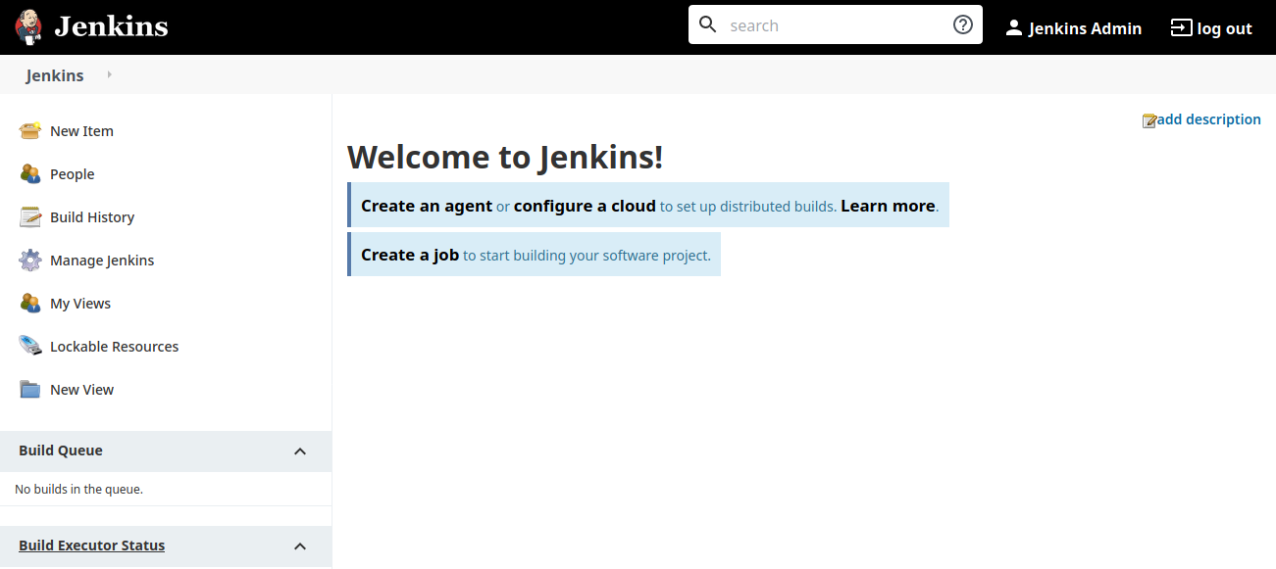Open the Learn more link
Image resolution: width=1276 pixels, height=569 pixels.
(x=888, y=206)
